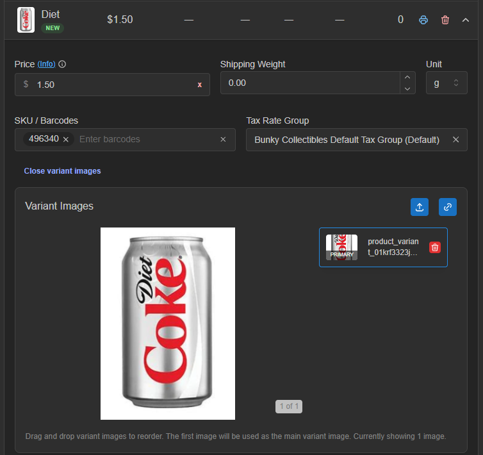The height and width of the screenshot is (455, 483).
Task: Add image by URL link icon
Action: coord(448,207)
